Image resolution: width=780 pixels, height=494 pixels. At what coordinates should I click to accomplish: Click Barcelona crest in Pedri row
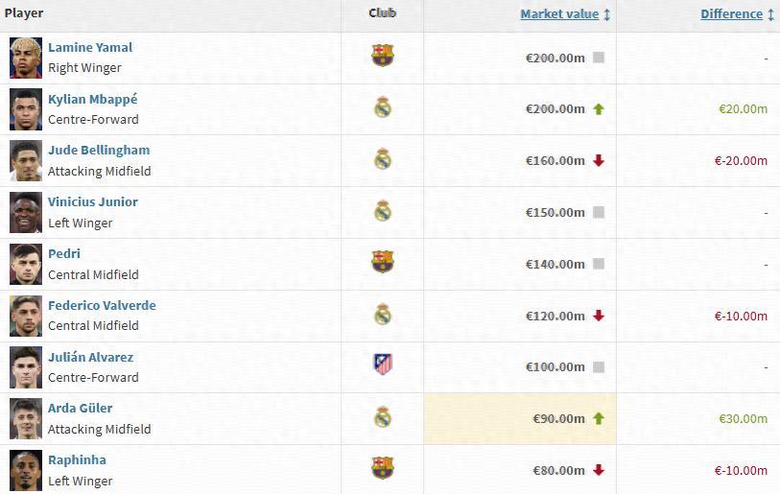[x=382, y=262]
